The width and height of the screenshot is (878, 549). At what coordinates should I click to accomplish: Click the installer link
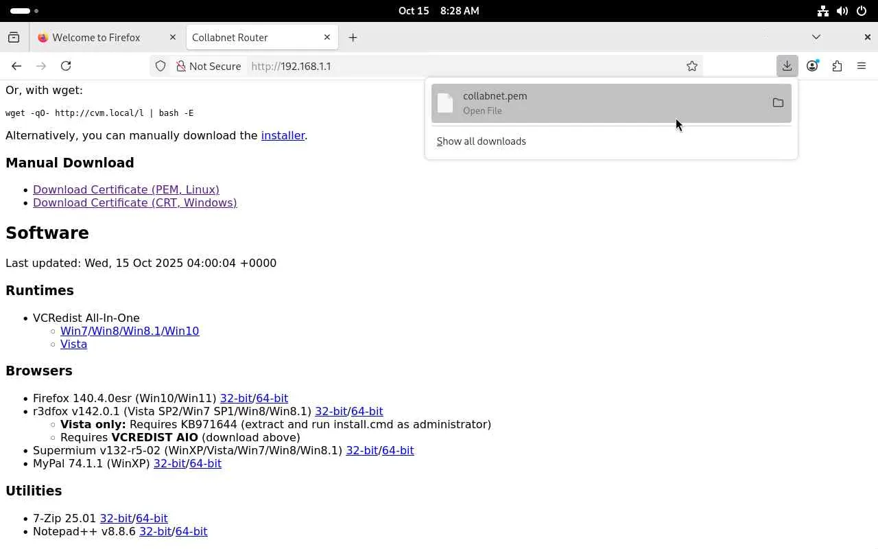click(x=283, y=135)
